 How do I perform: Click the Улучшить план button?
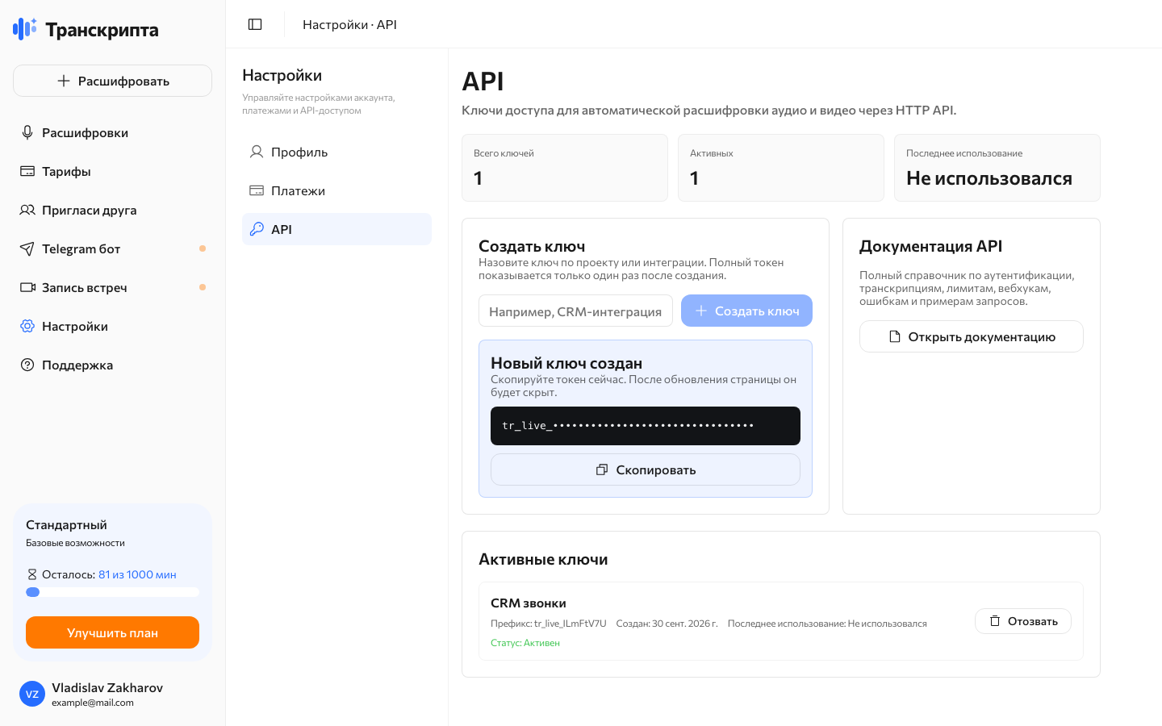pos(112,632)
